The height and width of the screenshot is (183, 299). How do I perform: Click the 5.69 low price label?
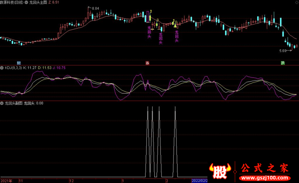point(283,51)
